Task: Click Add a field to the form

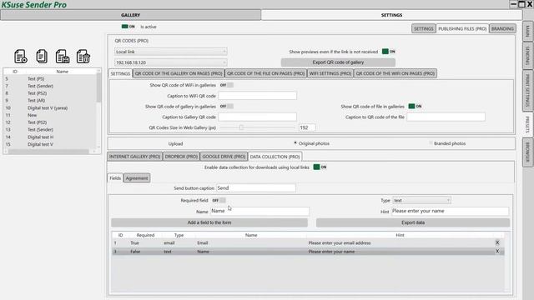Action: click(209, 222)
